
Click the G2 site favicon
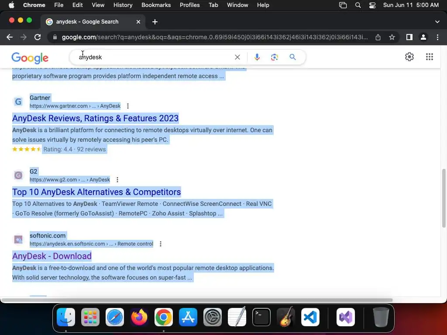click(18, 175)
